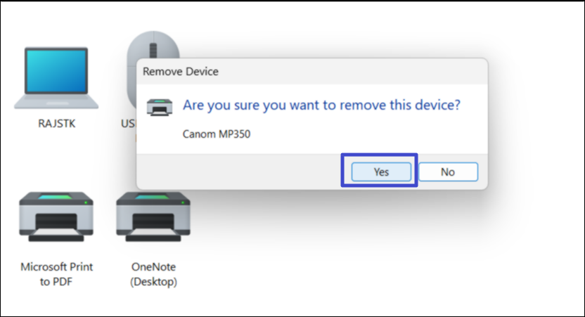This screenshot has width=585, height=317.
Task: Click the OneNote (Desktop) label text
Action: click(x=153, y=274)
